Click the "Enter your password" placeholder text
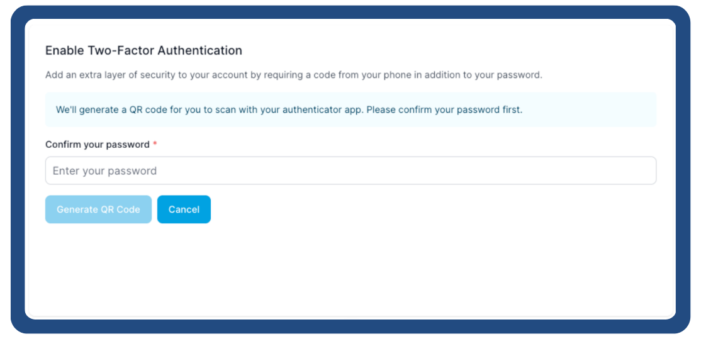 pos(104,171)
